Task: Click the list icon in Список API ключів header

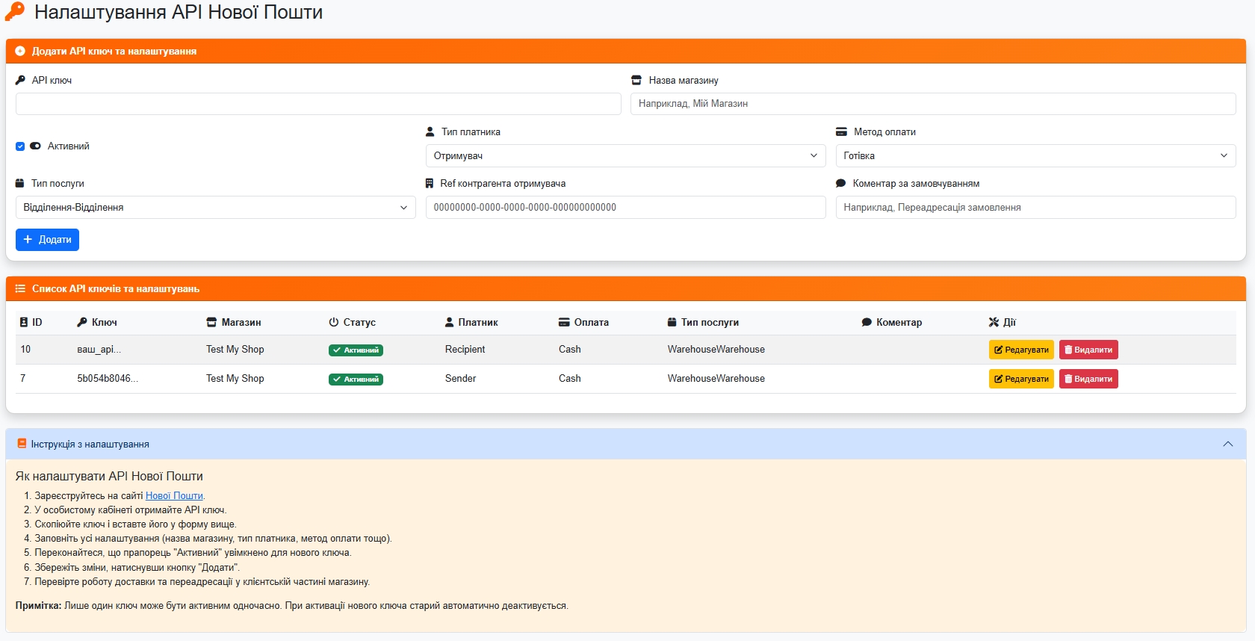Action: point(20,288)
